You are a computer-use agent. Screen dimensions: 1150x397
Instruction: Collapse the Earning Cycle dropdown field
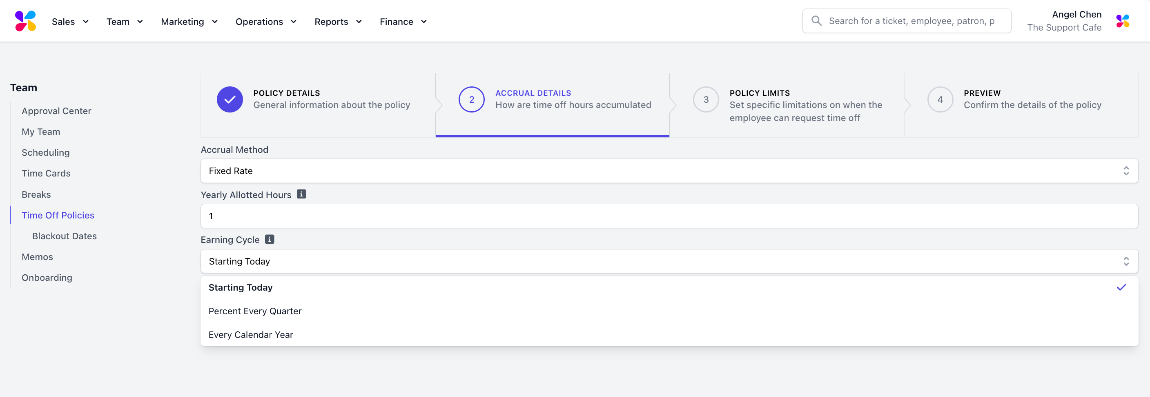(669, 262)
